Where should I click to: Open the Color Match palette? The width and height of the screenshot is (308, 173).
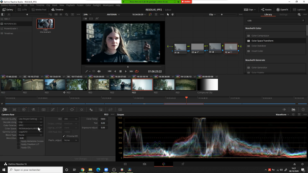pyautogui.click(x=14, y=110)
